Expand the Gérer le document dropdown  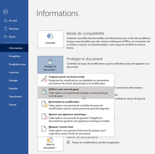click(50, 144)
